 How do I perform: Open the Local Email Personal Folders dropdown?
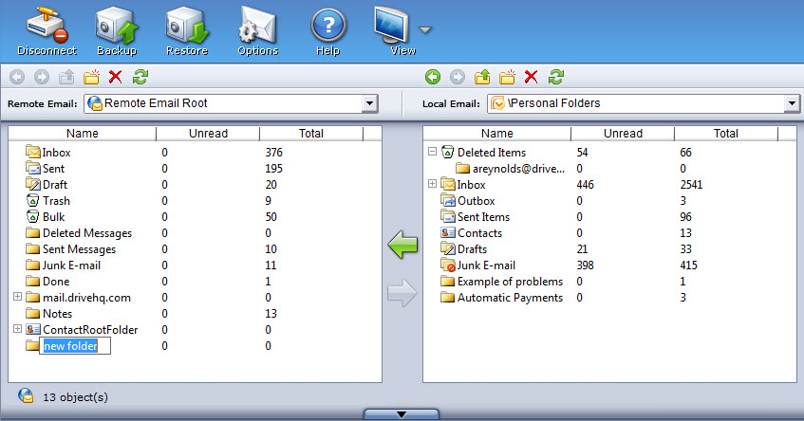click(791, 102)
